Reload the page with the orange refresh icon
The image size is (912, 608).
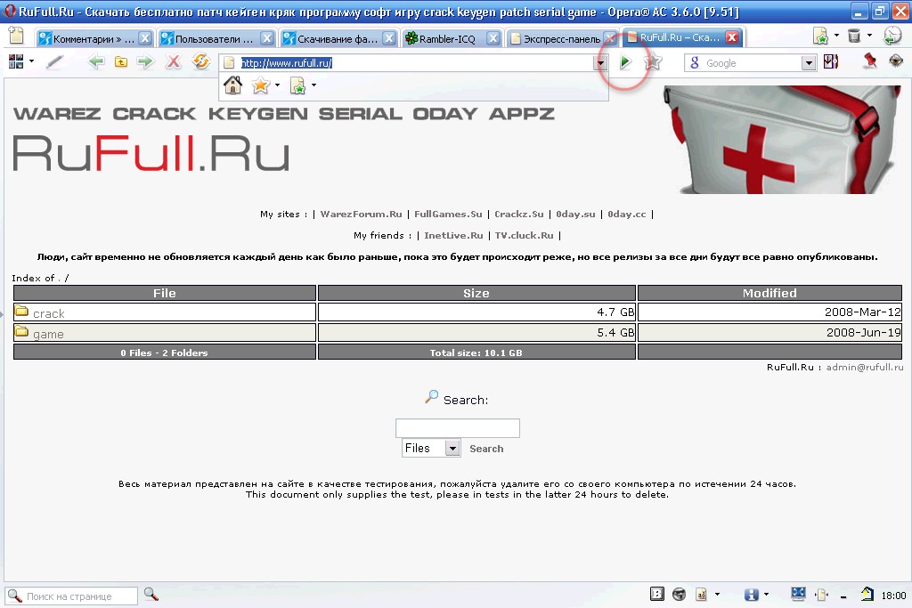pyautogui.click(x=201, y=61)
